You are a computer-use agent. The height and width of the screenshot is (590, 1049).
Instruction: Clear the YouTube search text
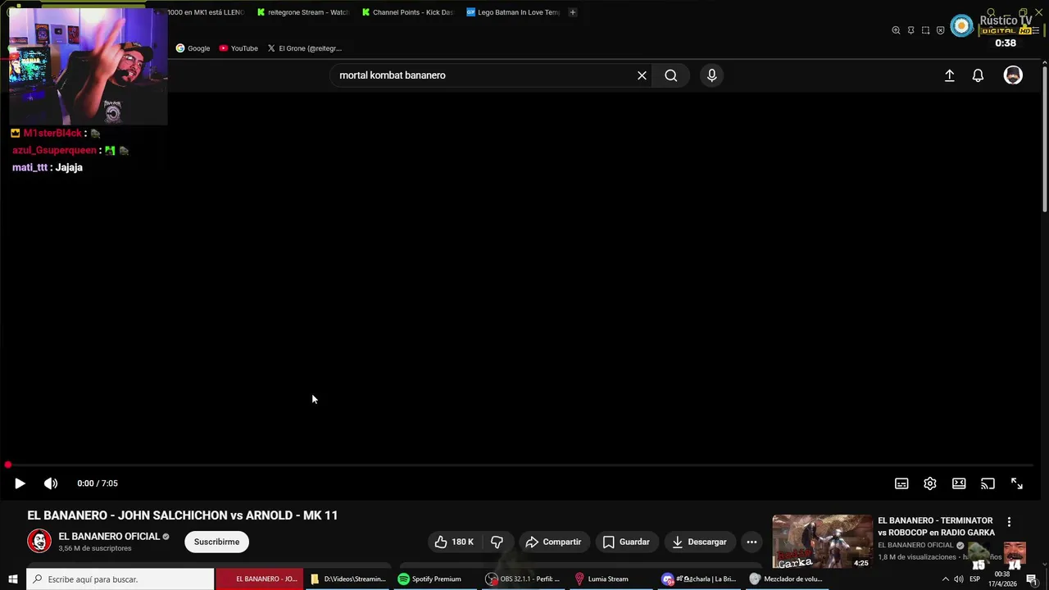pyautogui.click(x=642, y=75)
